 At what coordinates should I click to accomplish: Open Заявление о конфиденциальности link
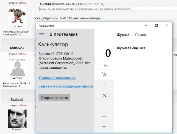tap(66, 86)
